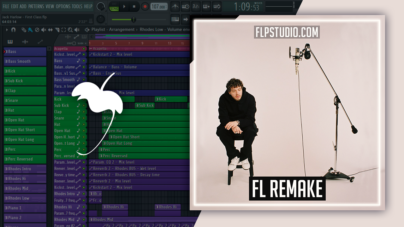
Task: Select the paint brush tool in playlist toolbar
Action: [30, 30]
